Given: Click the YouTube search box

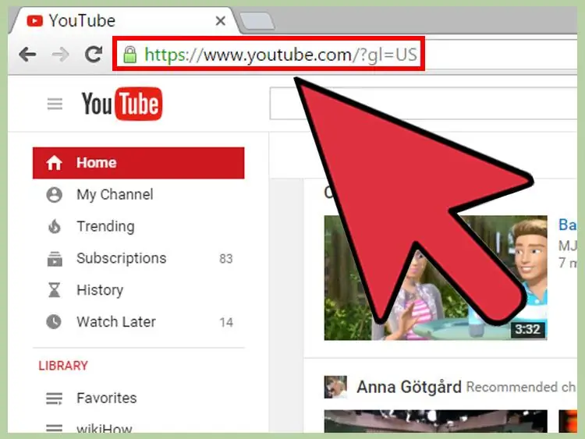Looking at the screenshot, I should (x=423, y=103).
